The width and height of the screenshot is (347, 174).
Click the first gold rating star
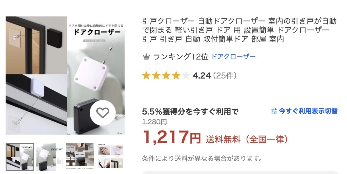pyautogui.click(x=146, y=76)
